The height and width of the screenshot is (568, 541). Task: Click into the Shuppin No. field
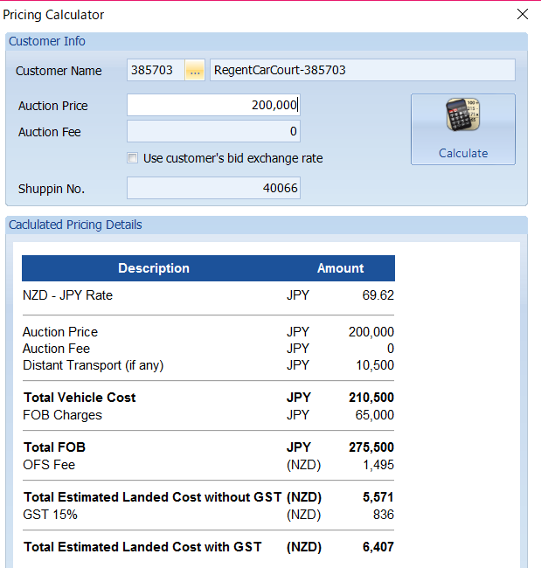[x=213, y=188]
